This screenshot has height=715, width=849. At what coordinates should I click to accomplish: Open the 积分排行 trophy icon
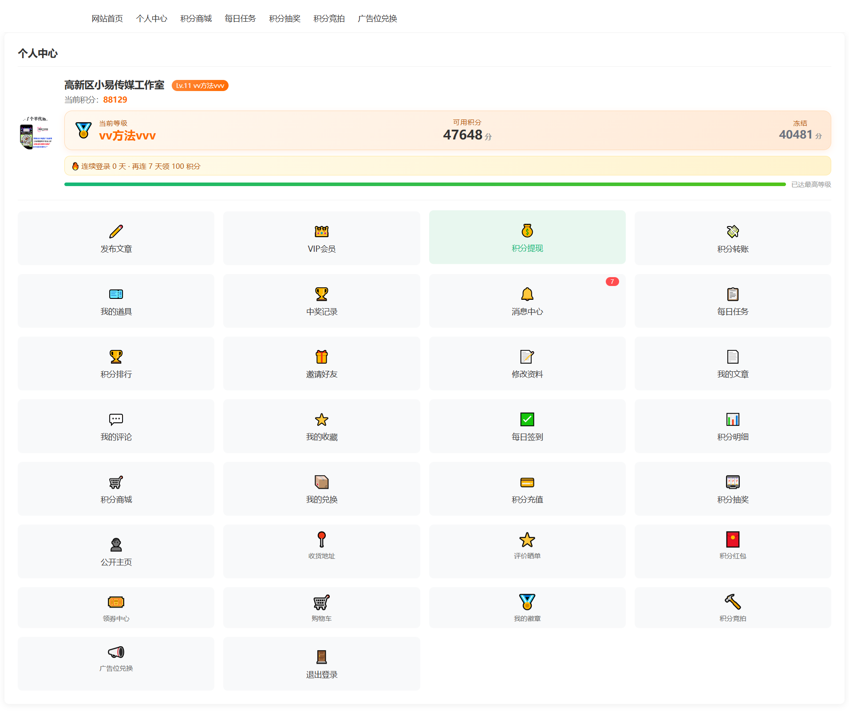[116, 357]
